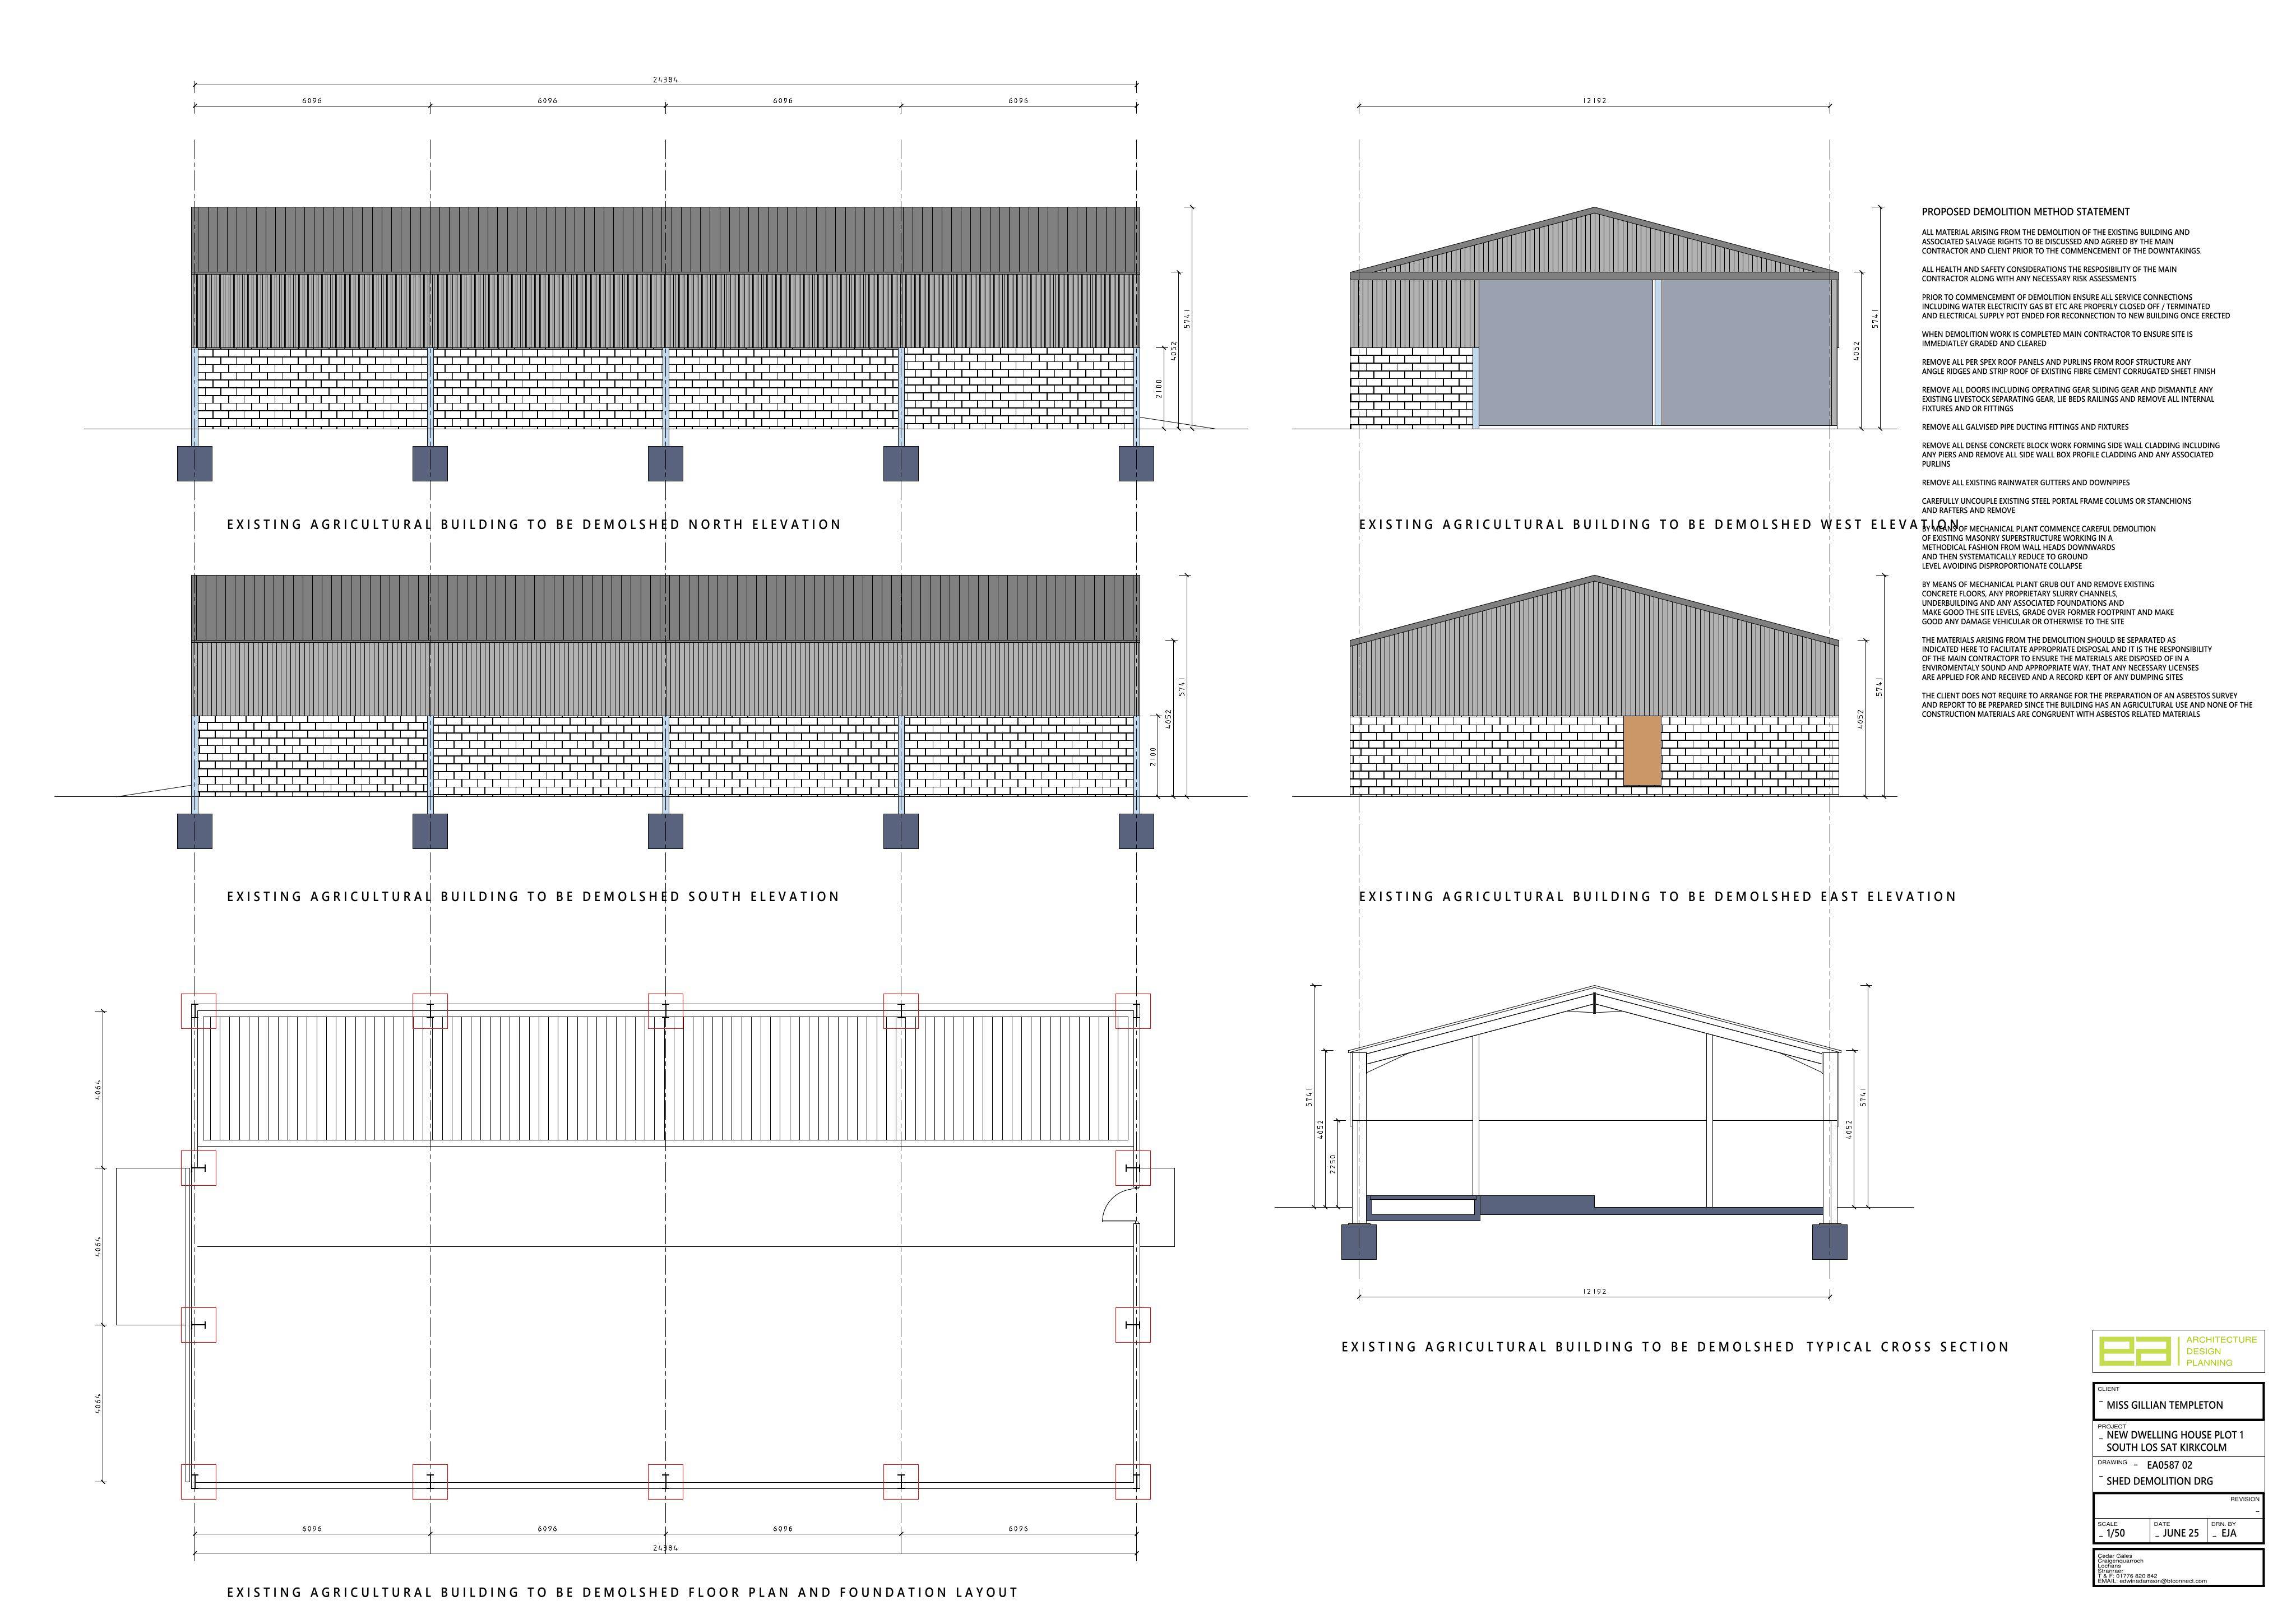Screen dimensions: 2296x1624
Task: Click the door swing symbol on floor plan
Action: pos(1120,1204)
